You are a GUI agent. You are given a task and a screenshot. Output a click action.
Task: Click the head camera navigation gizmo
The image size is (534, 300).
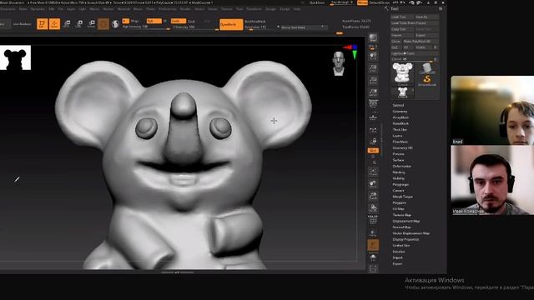coord(338,63)
